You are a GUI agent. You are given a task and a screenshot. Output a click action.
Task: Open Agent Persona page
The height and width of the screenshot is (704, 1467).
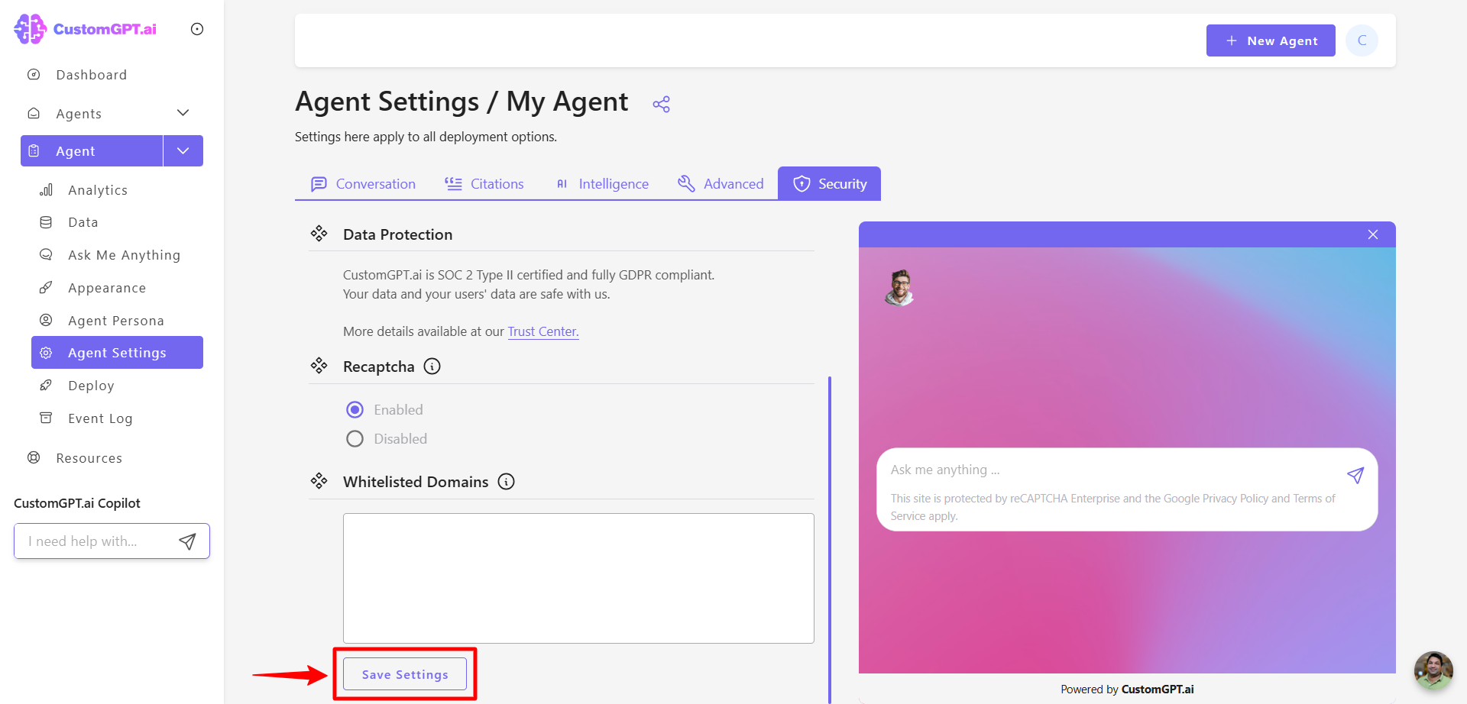pos(116,321)
